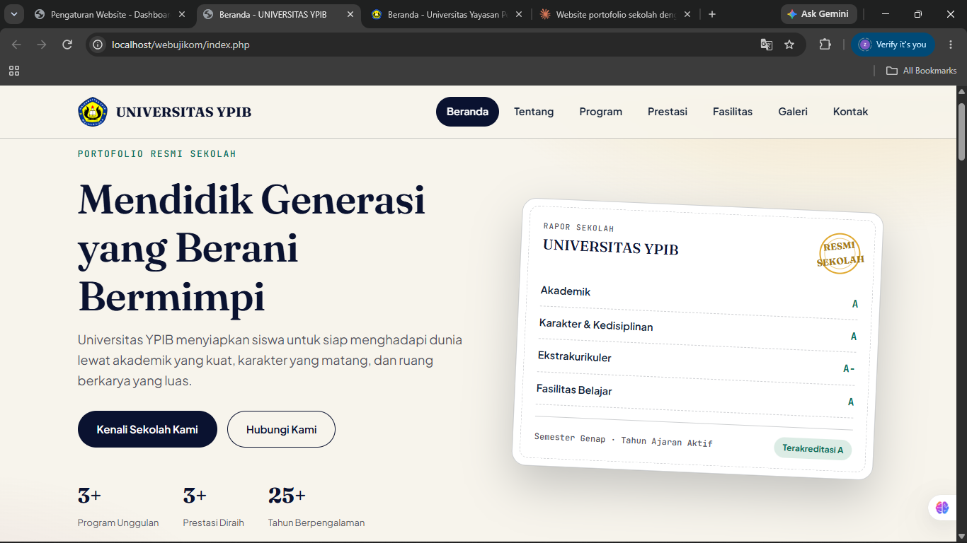Click the Ekstrakurikuler row label
The image size is (967, 543).
(x=574, y=356)
